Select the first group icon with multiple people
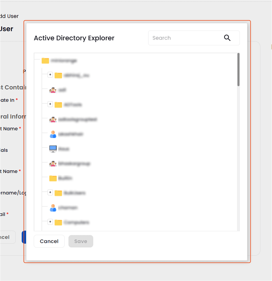This screenshot has height=281, width=272. (x=53, y=90)
